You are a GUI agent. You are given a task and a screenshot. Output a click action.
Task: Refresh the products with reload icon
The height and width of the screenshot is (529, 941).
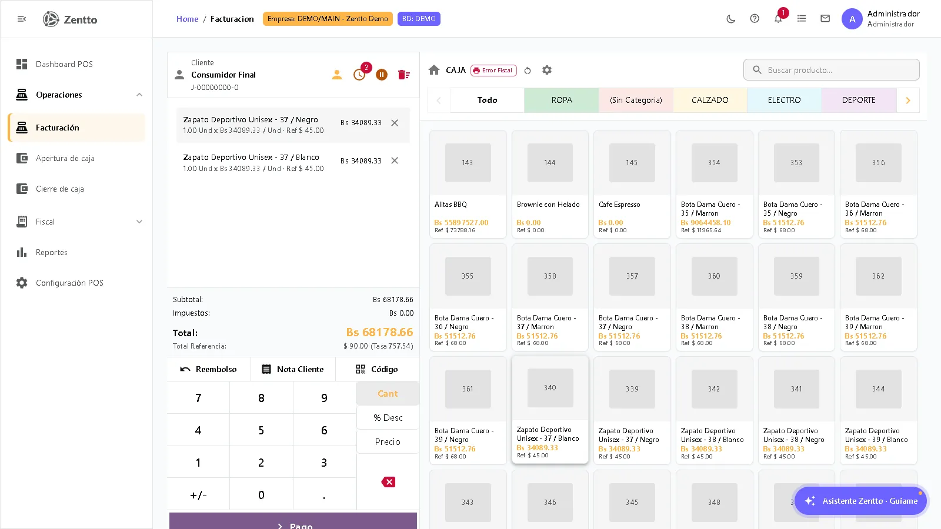pos(528,71)
